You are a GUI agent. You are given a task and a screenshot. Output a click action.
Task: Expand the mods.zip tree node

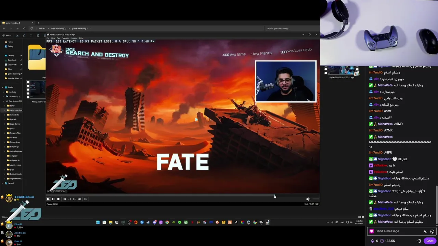(x=3, y=92)
